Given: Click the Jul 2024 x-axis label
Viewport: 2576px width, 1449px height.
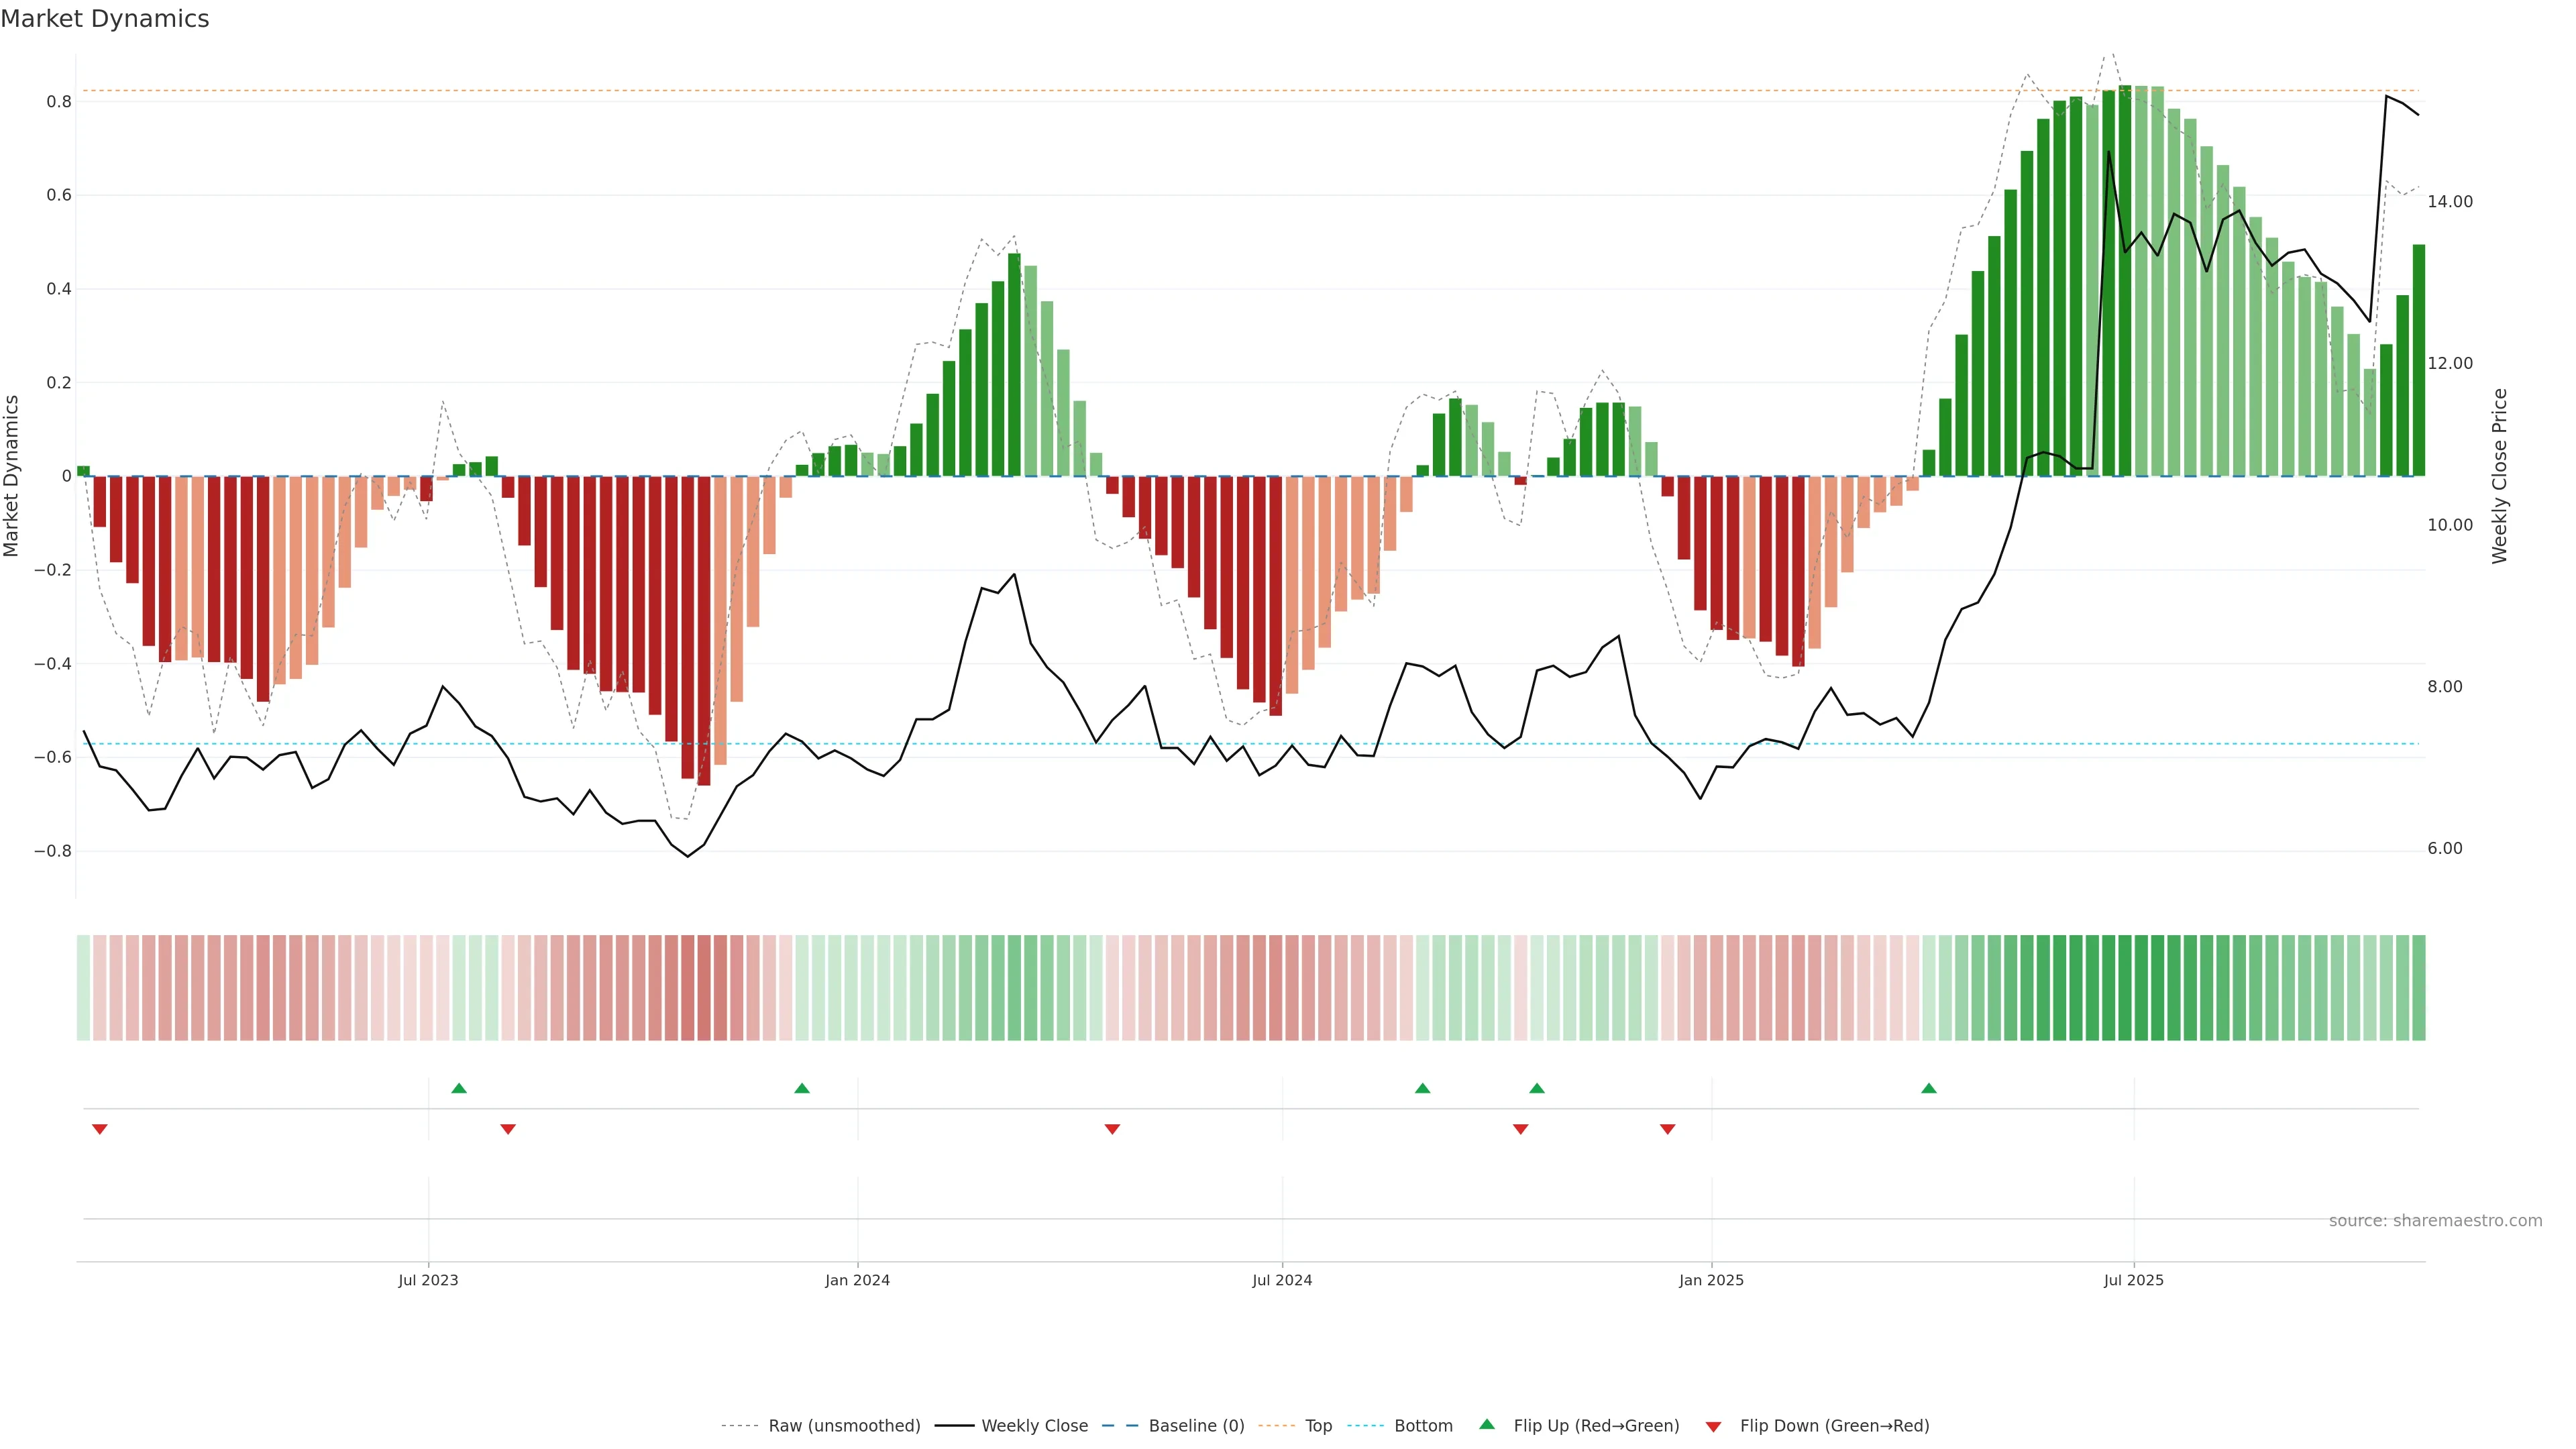Looking at the screenshot, I should coord(1282,1280).
